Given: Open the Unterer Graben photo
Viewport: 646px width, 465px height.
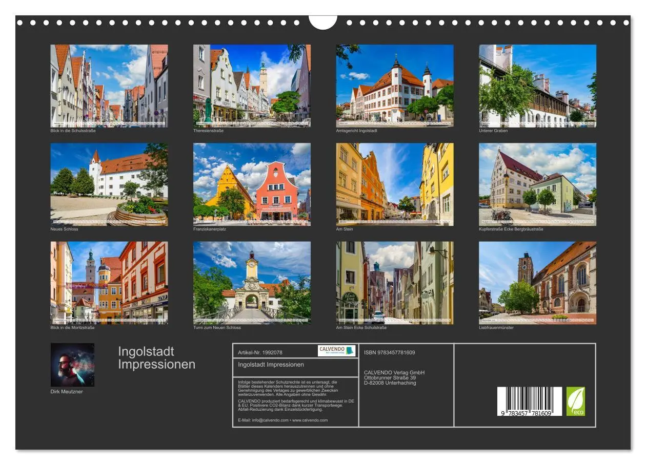Looking at the screenshot, I should (x=538, y=86).
